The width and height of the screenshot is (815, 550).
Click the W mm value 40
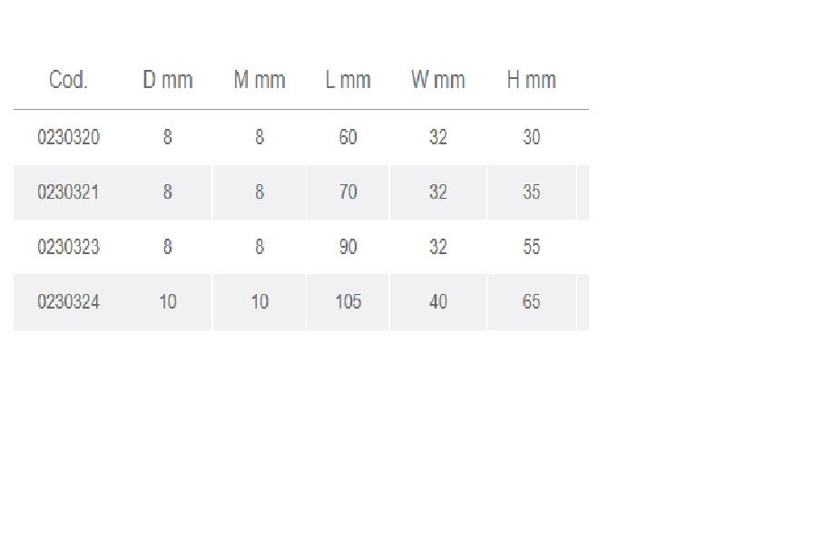click(x=438, y=301)
